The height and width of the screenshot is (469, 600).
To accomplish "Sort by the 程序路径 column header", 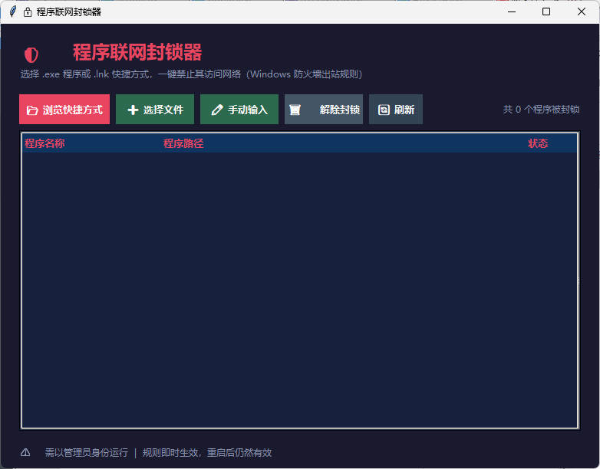I will 183,143.
